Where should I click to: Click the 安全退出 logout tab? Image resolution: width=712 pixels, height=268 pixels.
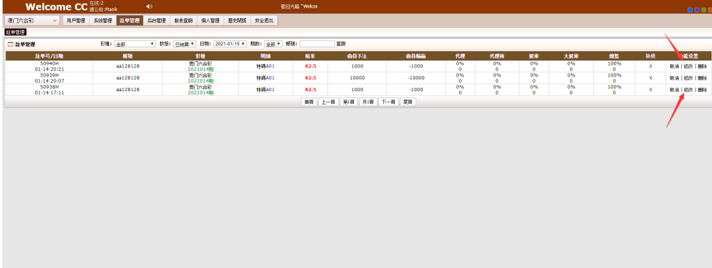click(264, 20)
